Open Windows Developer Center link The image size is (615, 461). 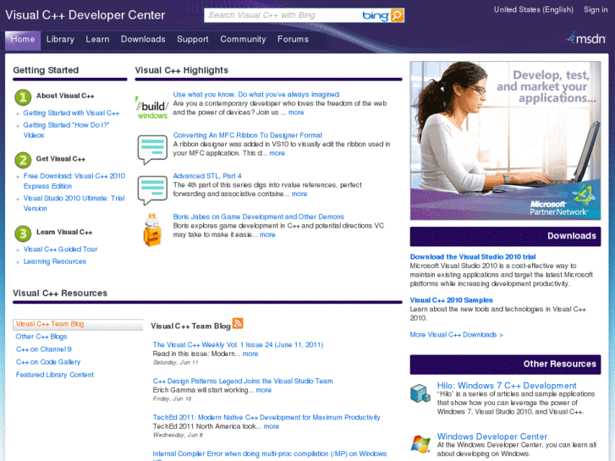pos(491,436)
